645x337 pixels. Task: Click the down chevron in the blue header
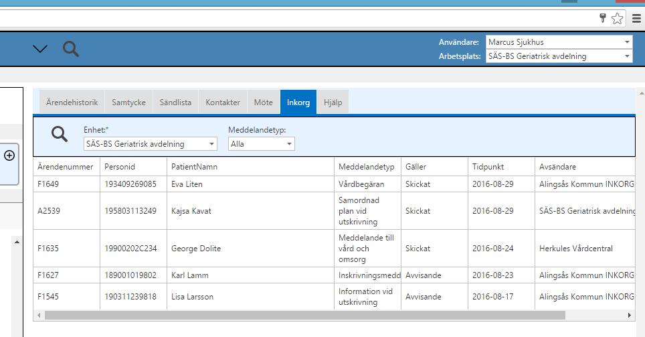click(x=40, y=49)
